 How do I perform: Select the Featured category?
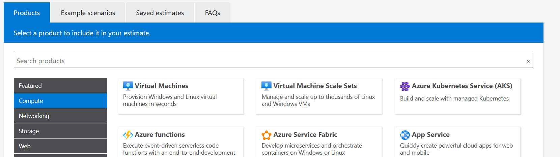click(x=60, y=86)
